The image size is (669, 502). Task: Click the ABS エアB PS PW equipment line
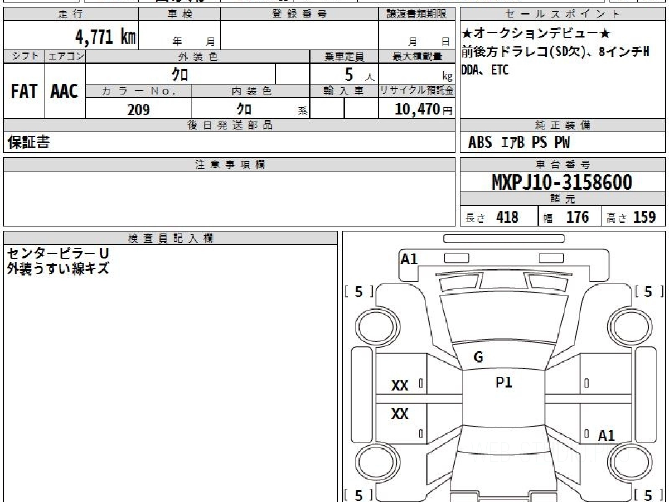pyautogui.click(x=519, y=143)
